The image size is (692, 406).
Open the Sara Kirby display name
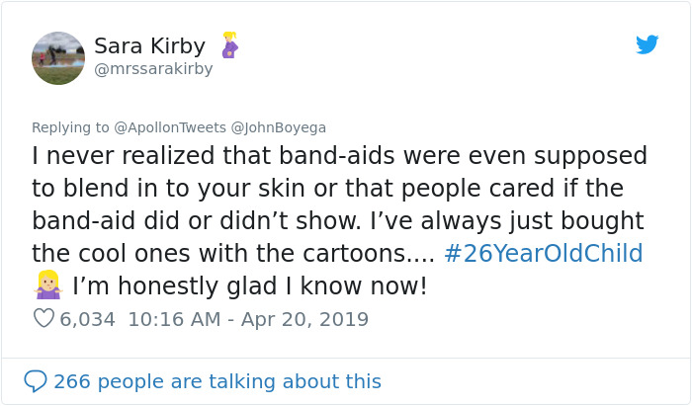[149, 45]
